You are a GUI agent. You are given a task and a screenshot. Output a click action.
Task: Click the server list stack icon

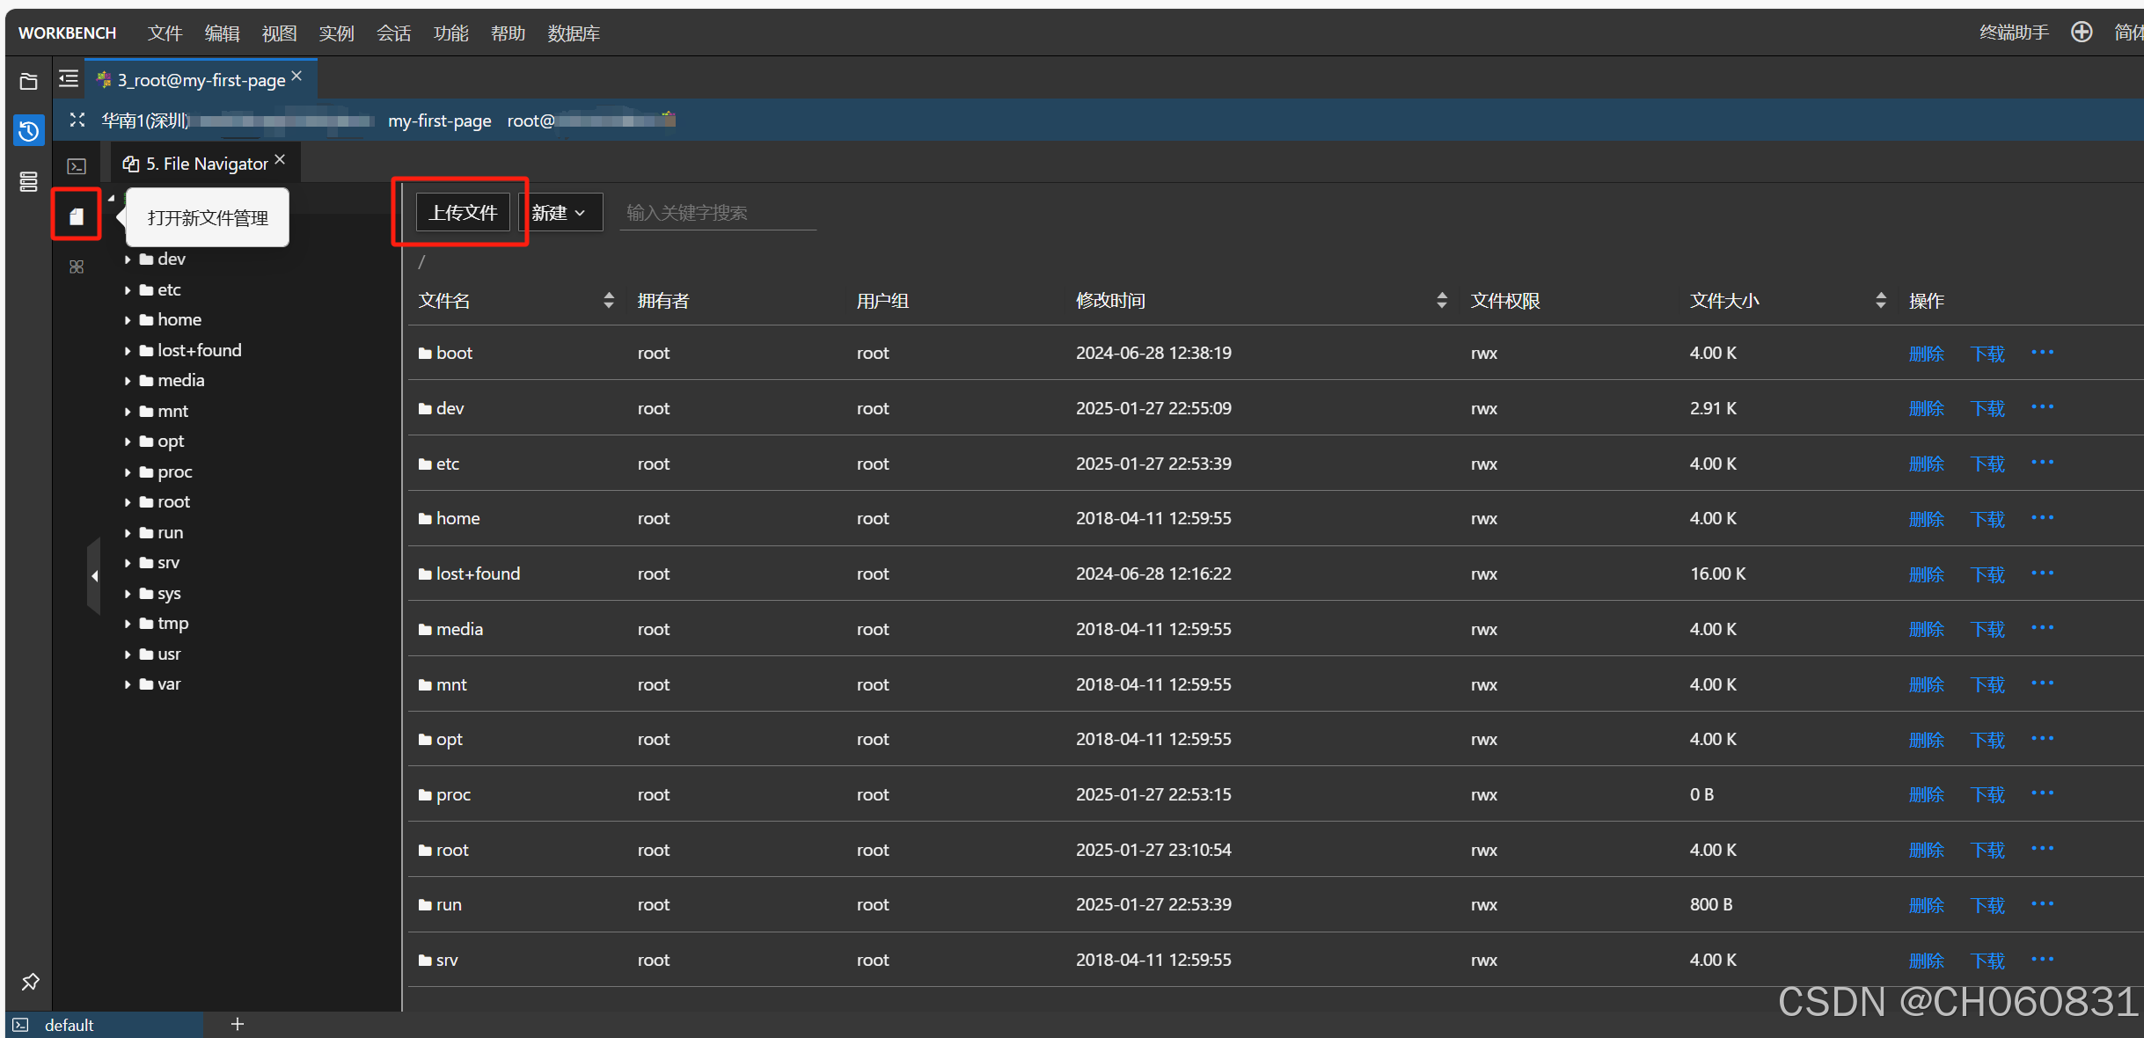28,181
